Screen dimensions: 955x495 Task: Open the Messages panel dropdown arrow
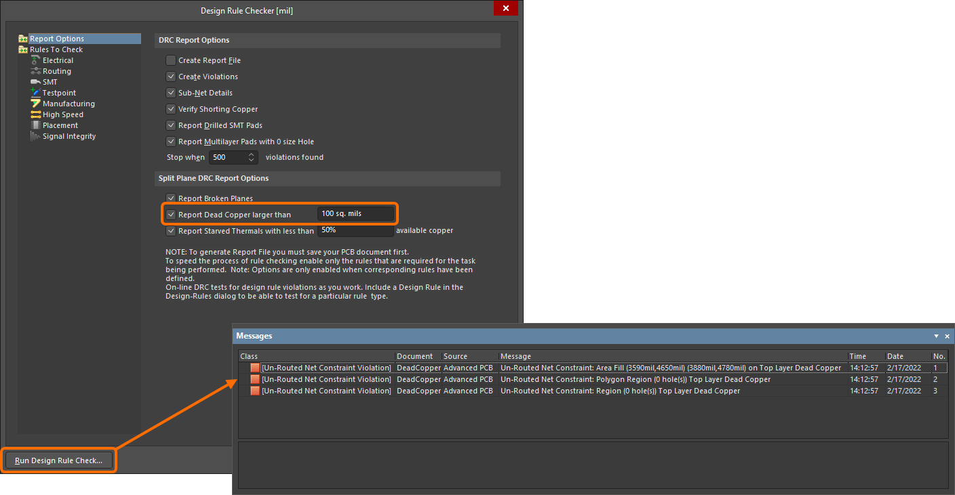tap(936, 336)
